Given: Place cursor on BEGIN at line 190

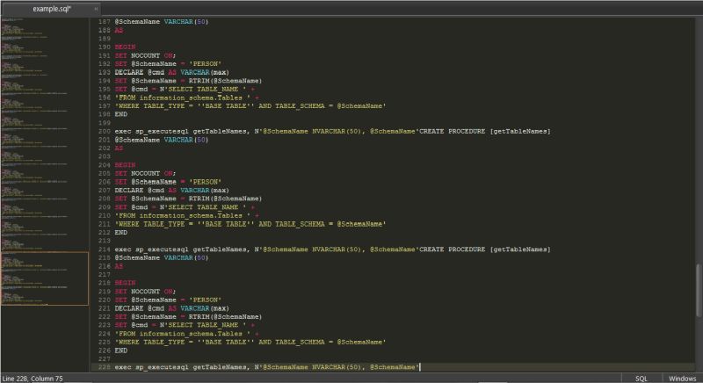Looking at the screenshot, I should point(125,47).
